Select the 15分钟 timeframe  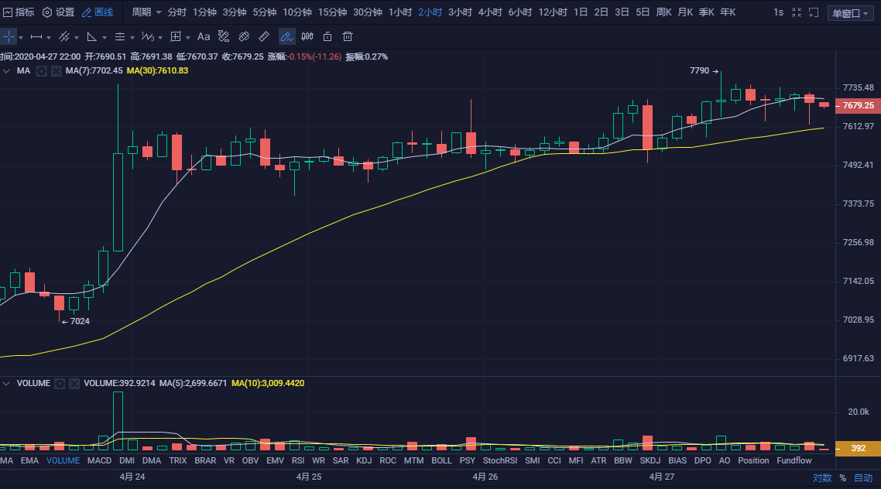pos(332,12)
